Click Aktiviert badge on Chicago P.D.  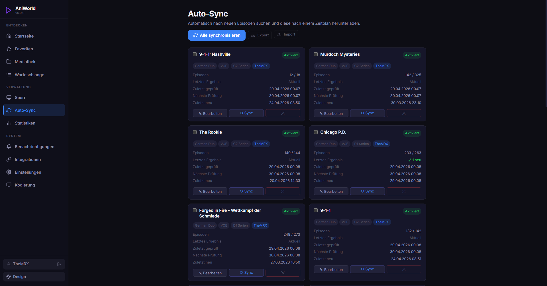[x=412, y=133]
